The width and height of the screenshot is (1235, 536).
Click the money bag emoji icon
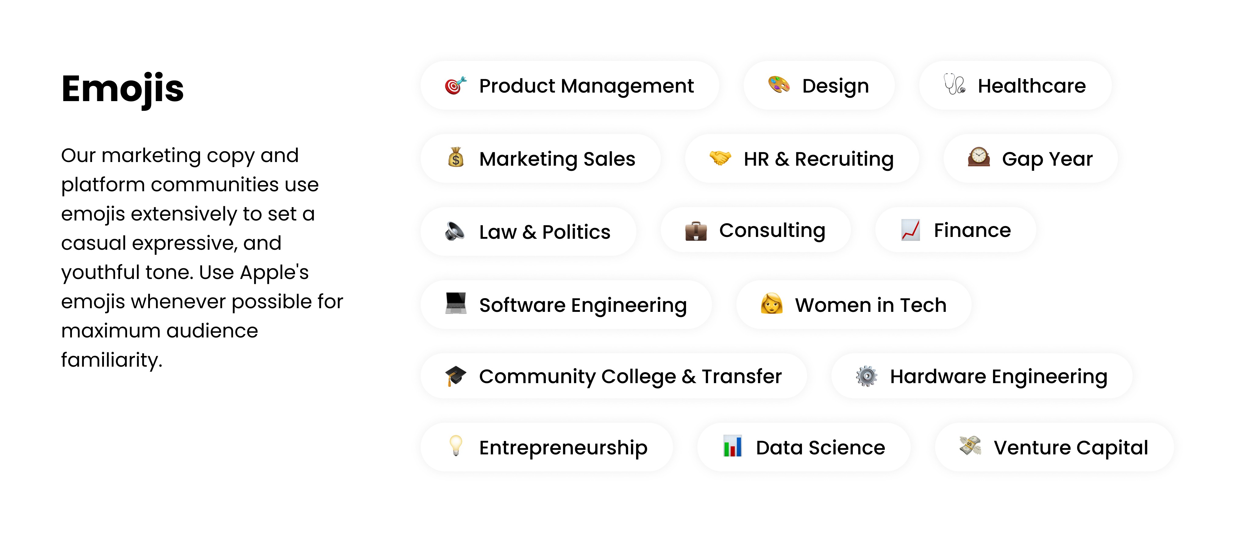[x=455, y=157]
